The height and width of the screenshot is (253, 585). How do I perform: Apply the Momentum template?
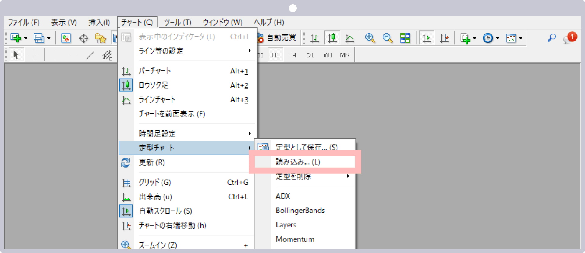coord(305,239)
